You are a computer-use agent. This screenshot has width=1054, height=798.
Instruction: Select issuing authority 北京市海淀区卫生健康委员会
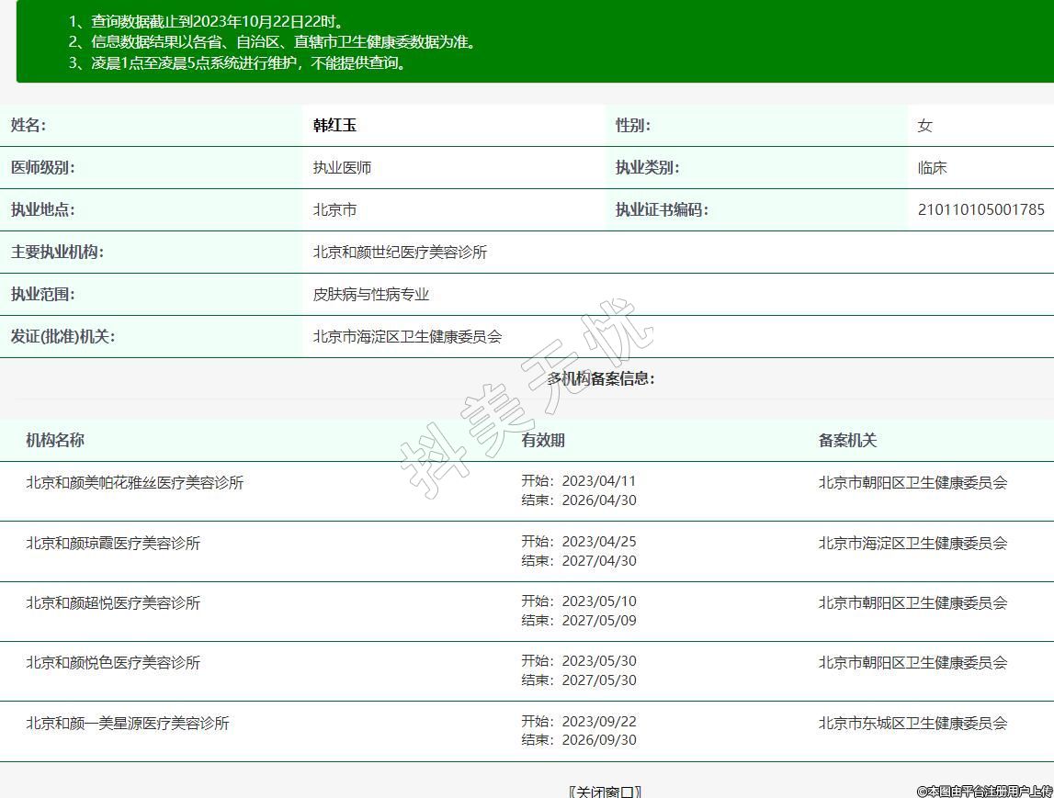click(x=407, y=336)
